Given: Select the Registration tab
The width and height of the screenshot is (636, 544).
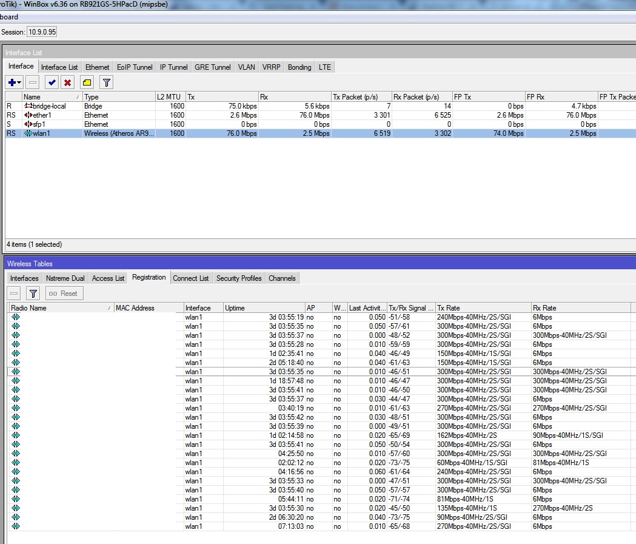Looking at the screenshot, I should tap(149, 277).
